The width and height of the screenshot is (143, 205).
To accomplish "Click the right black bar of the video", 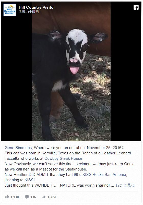I will pos(126,78).
